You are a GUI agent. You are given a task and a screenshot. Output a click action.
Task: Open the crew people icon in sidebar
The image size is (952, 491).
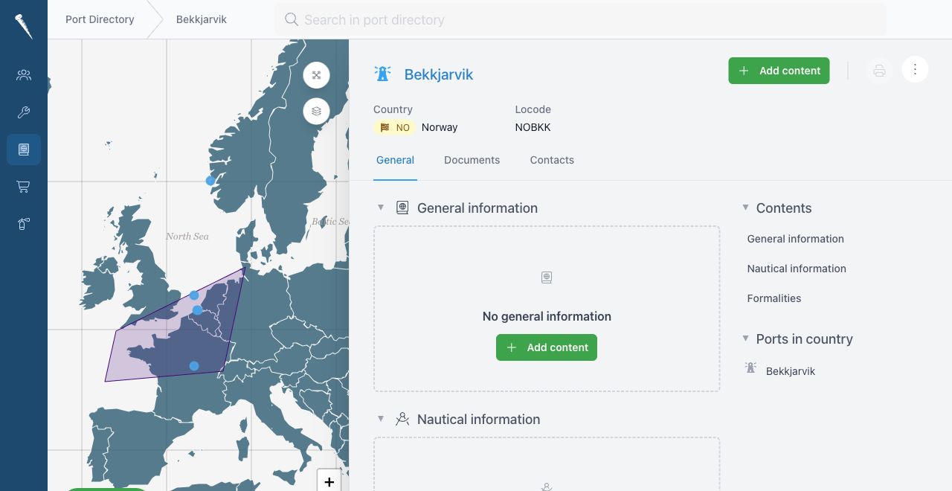pyautogui.click(x=24, y=75)
